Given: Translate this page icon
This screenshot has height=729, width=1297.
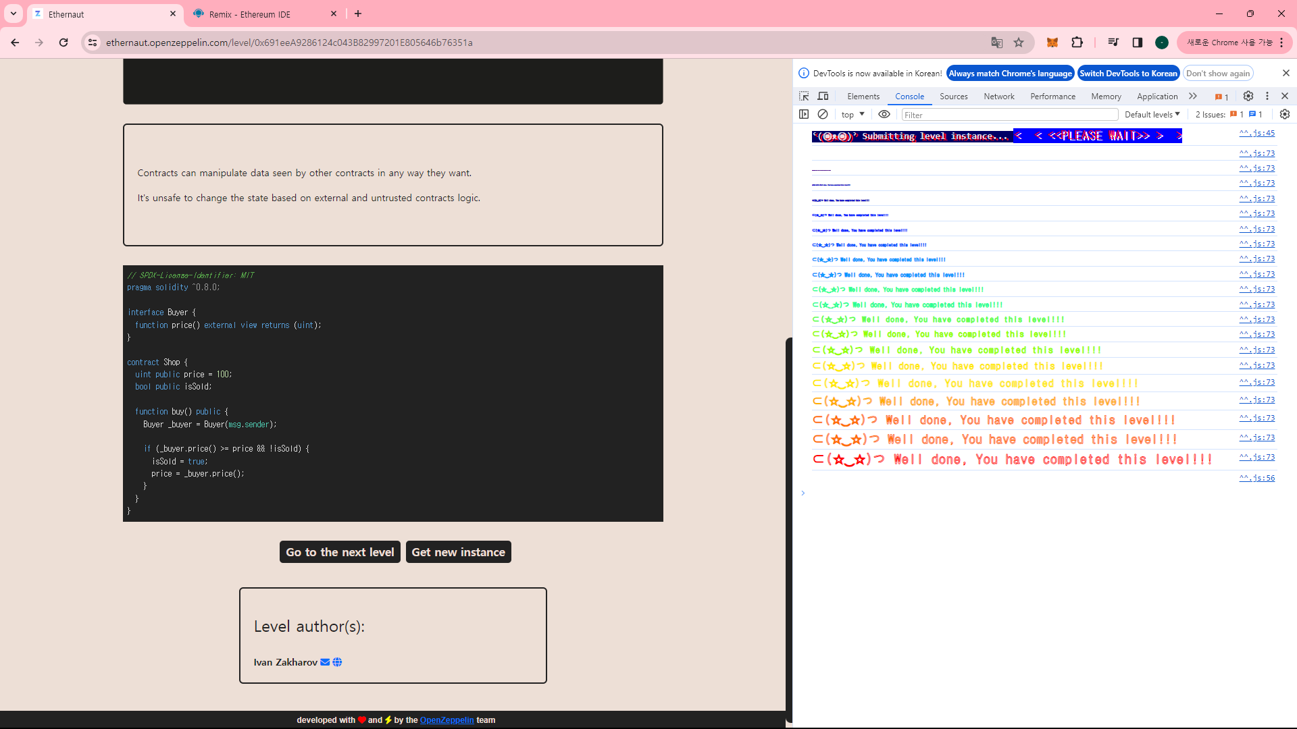Looking at the screenshot, I should [x=997, y=43].
